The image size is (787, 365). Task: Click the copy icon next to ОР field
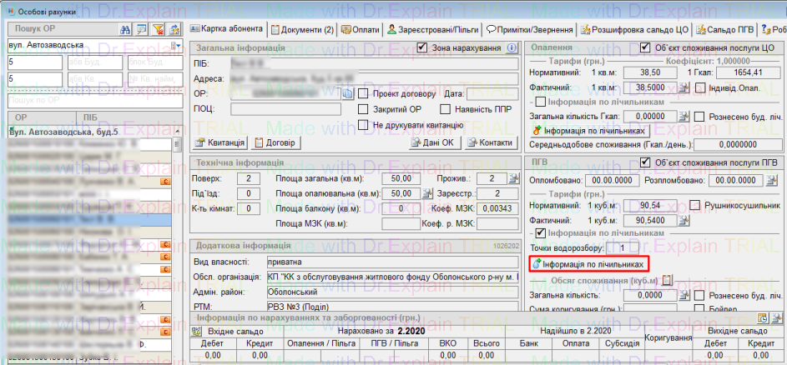tap(349, 93)
